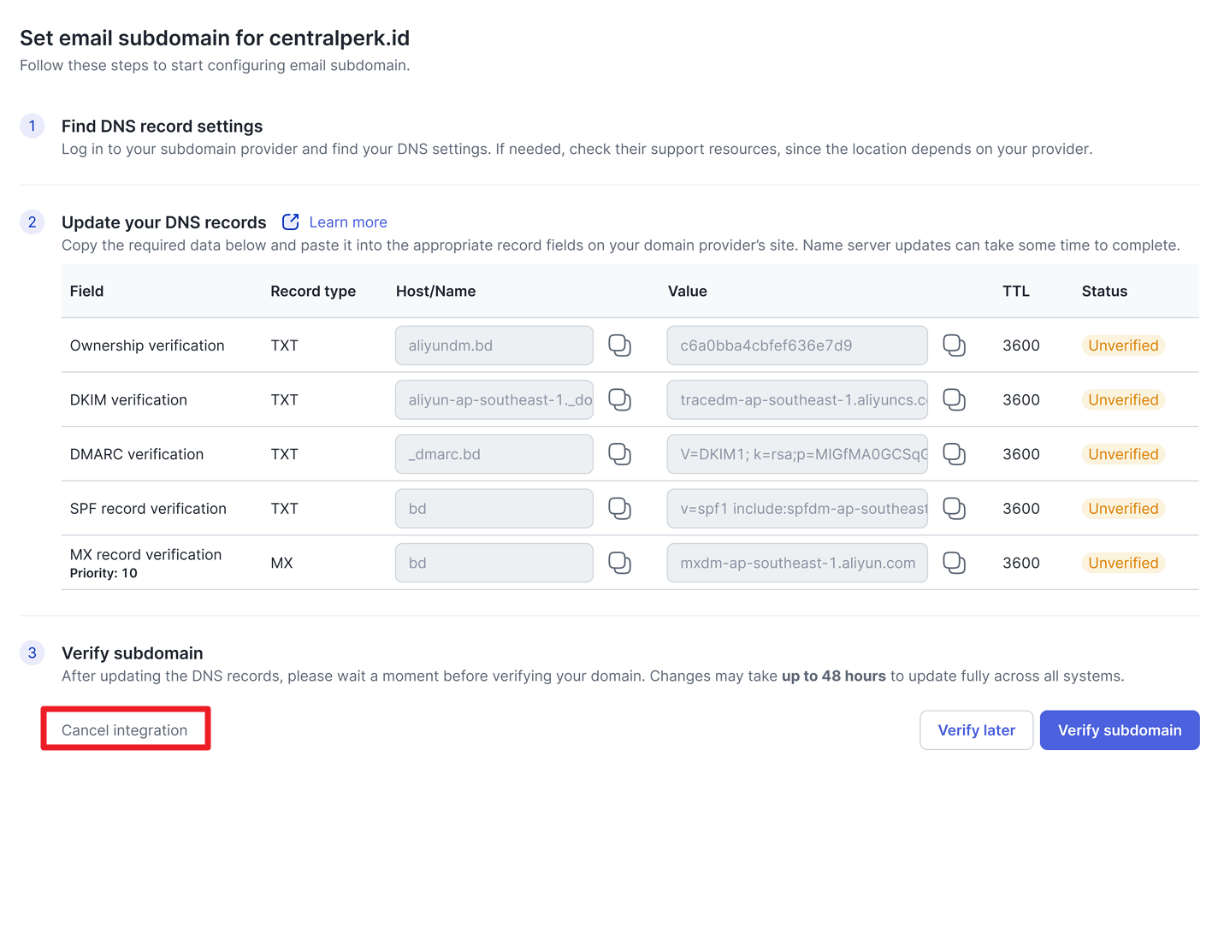Open the Learn more link

[348, 222]
